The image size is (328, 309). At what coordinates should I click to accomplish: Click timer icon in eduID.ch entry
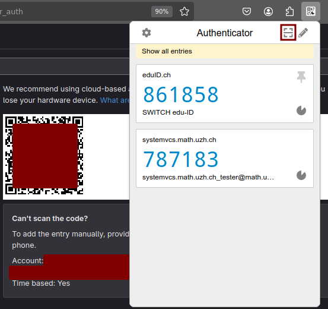point(301,111)
